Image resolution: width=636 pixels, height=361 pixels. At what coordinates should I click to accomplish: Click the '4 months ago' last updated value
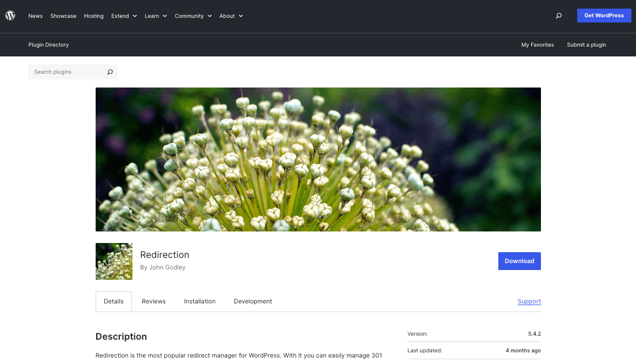[x=523, y=351]
